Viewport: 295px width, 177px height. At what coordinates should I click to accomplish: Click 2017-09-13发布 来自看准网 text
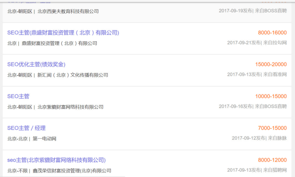(x=257, y=74)
